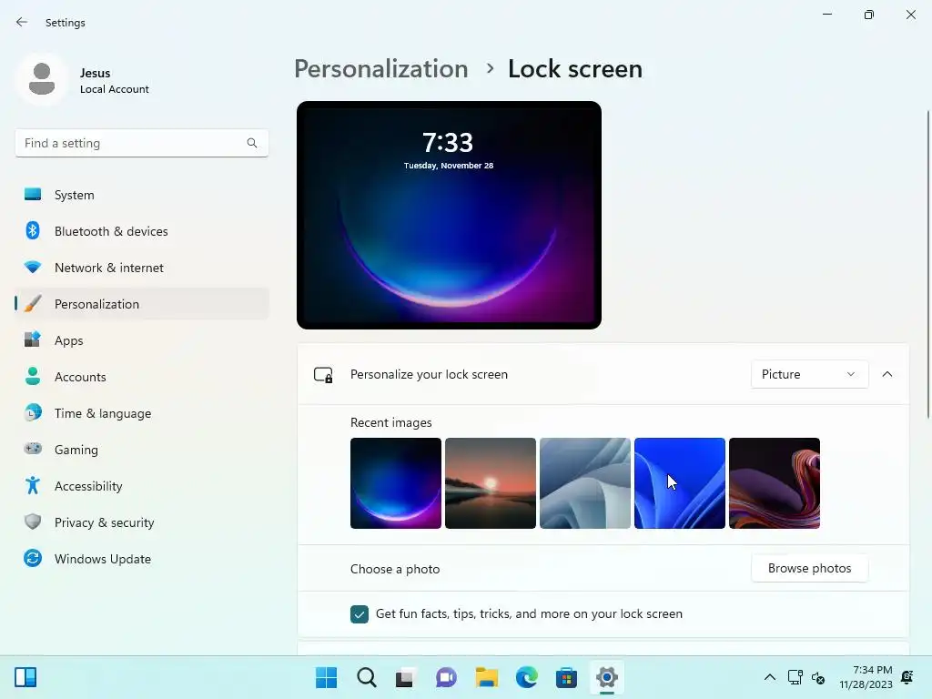Click the search magnifier in Find a setting
Viewport: 932px width, 699px height.
252,143
